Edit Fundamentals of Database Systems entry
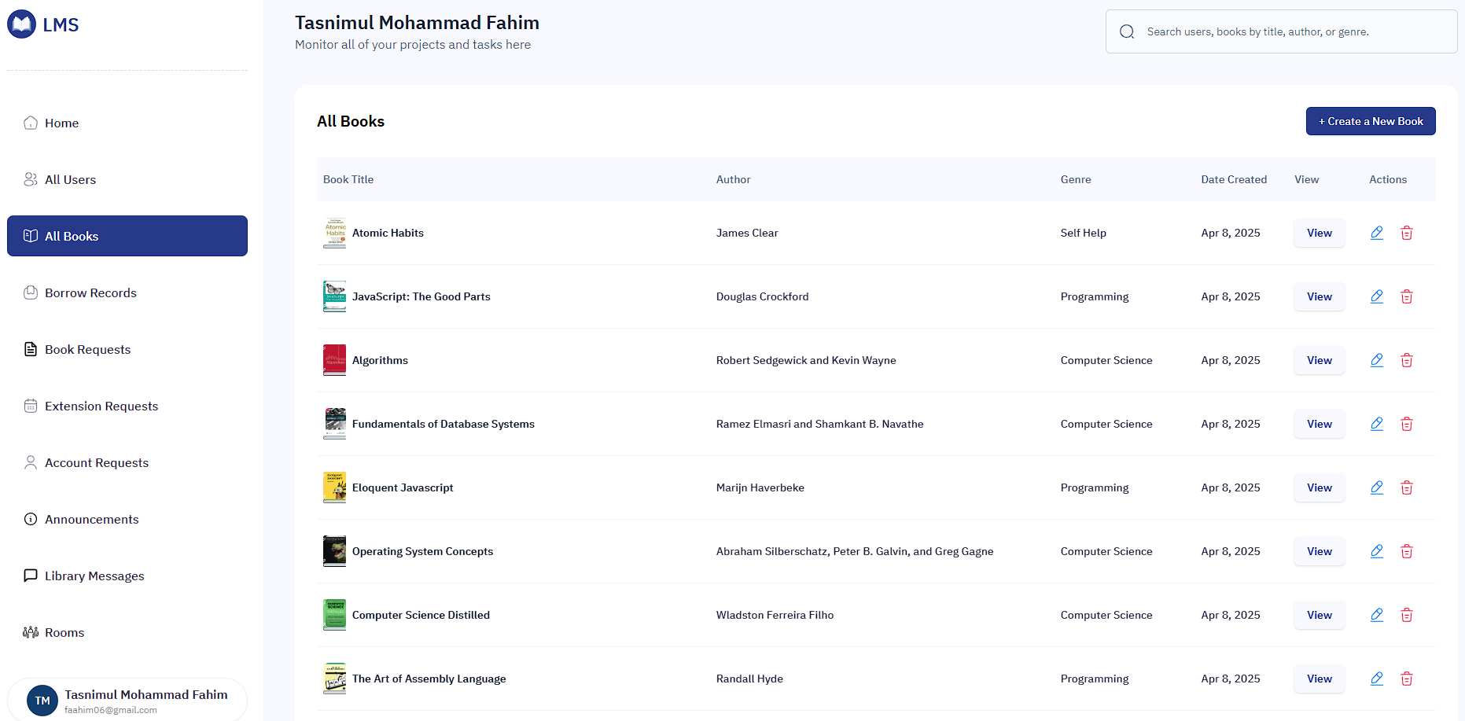The height and width of the screenshot is (721, 1465). pyautogui.click(x=1377, y=424)
